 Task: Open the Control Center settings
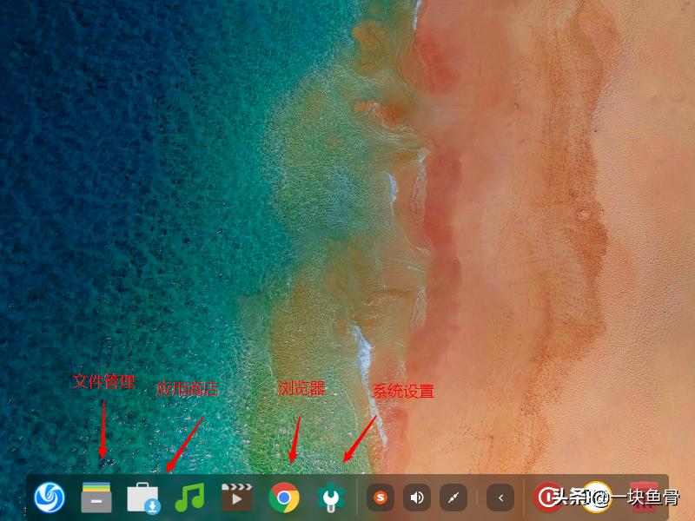(x=330, y=499)
